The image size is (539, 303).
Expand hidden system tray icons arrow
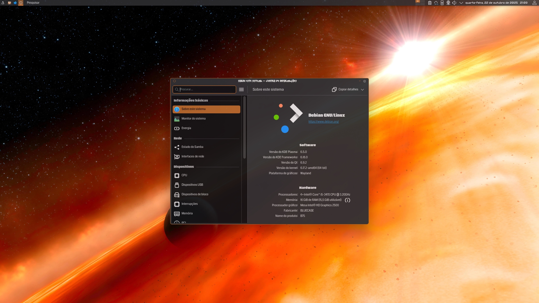coord(461,3)
